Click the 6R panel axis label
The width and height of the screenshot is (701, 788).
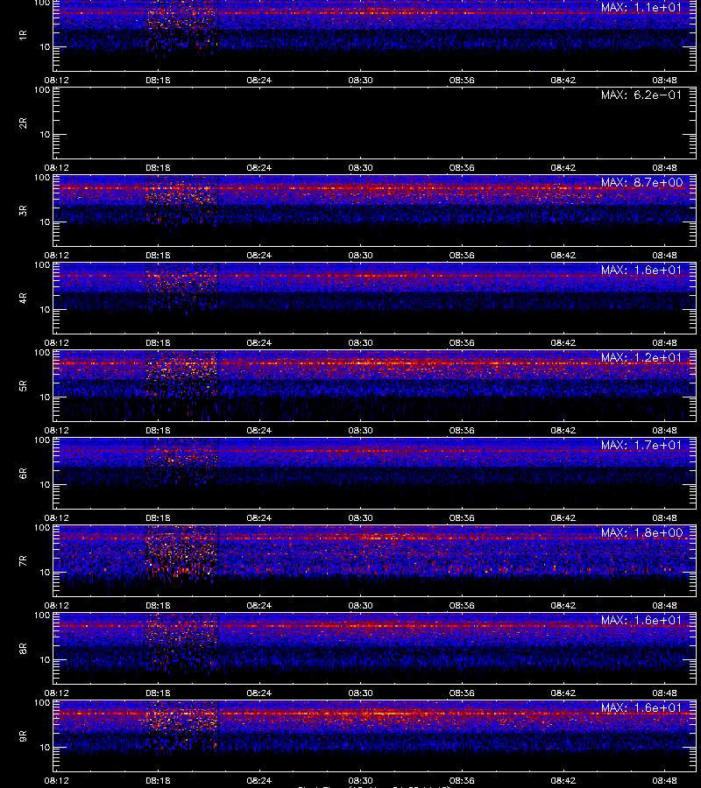(23, 473)
